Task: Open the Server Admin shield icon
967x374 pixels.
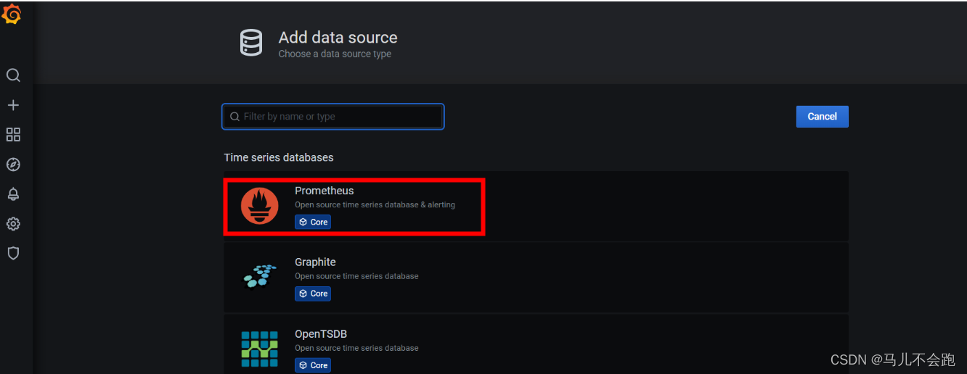Action: coord(13,253)
